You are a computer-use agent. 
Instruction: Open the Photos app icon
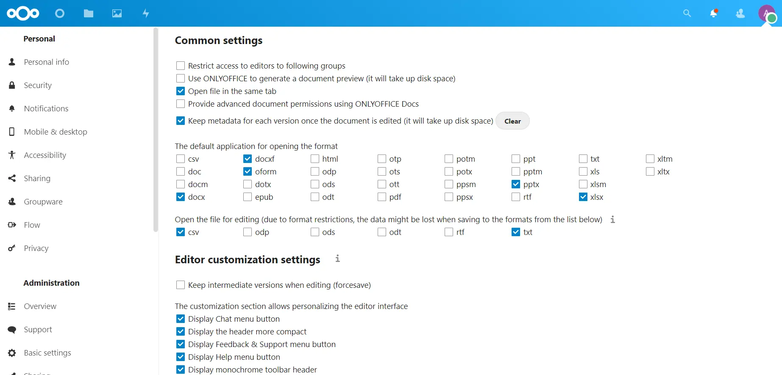pyautogui.click(x=117, y=14)
